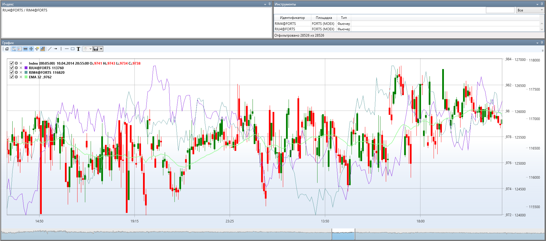Viewport: 546px width, 241px height.
Task: Click the chart toolbar grip handle
Action: [x=3, y=49]
